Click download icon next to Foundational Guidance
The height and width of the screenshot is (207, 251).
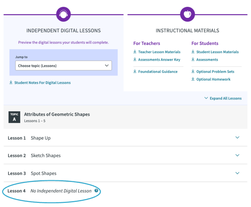point(135,71)
